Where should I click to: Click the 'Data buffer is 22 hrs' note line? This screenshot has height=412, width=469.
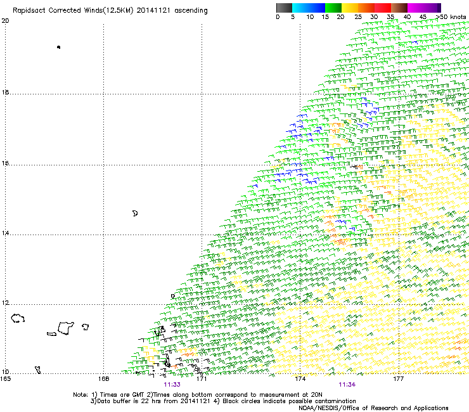[x=223, y=401]
